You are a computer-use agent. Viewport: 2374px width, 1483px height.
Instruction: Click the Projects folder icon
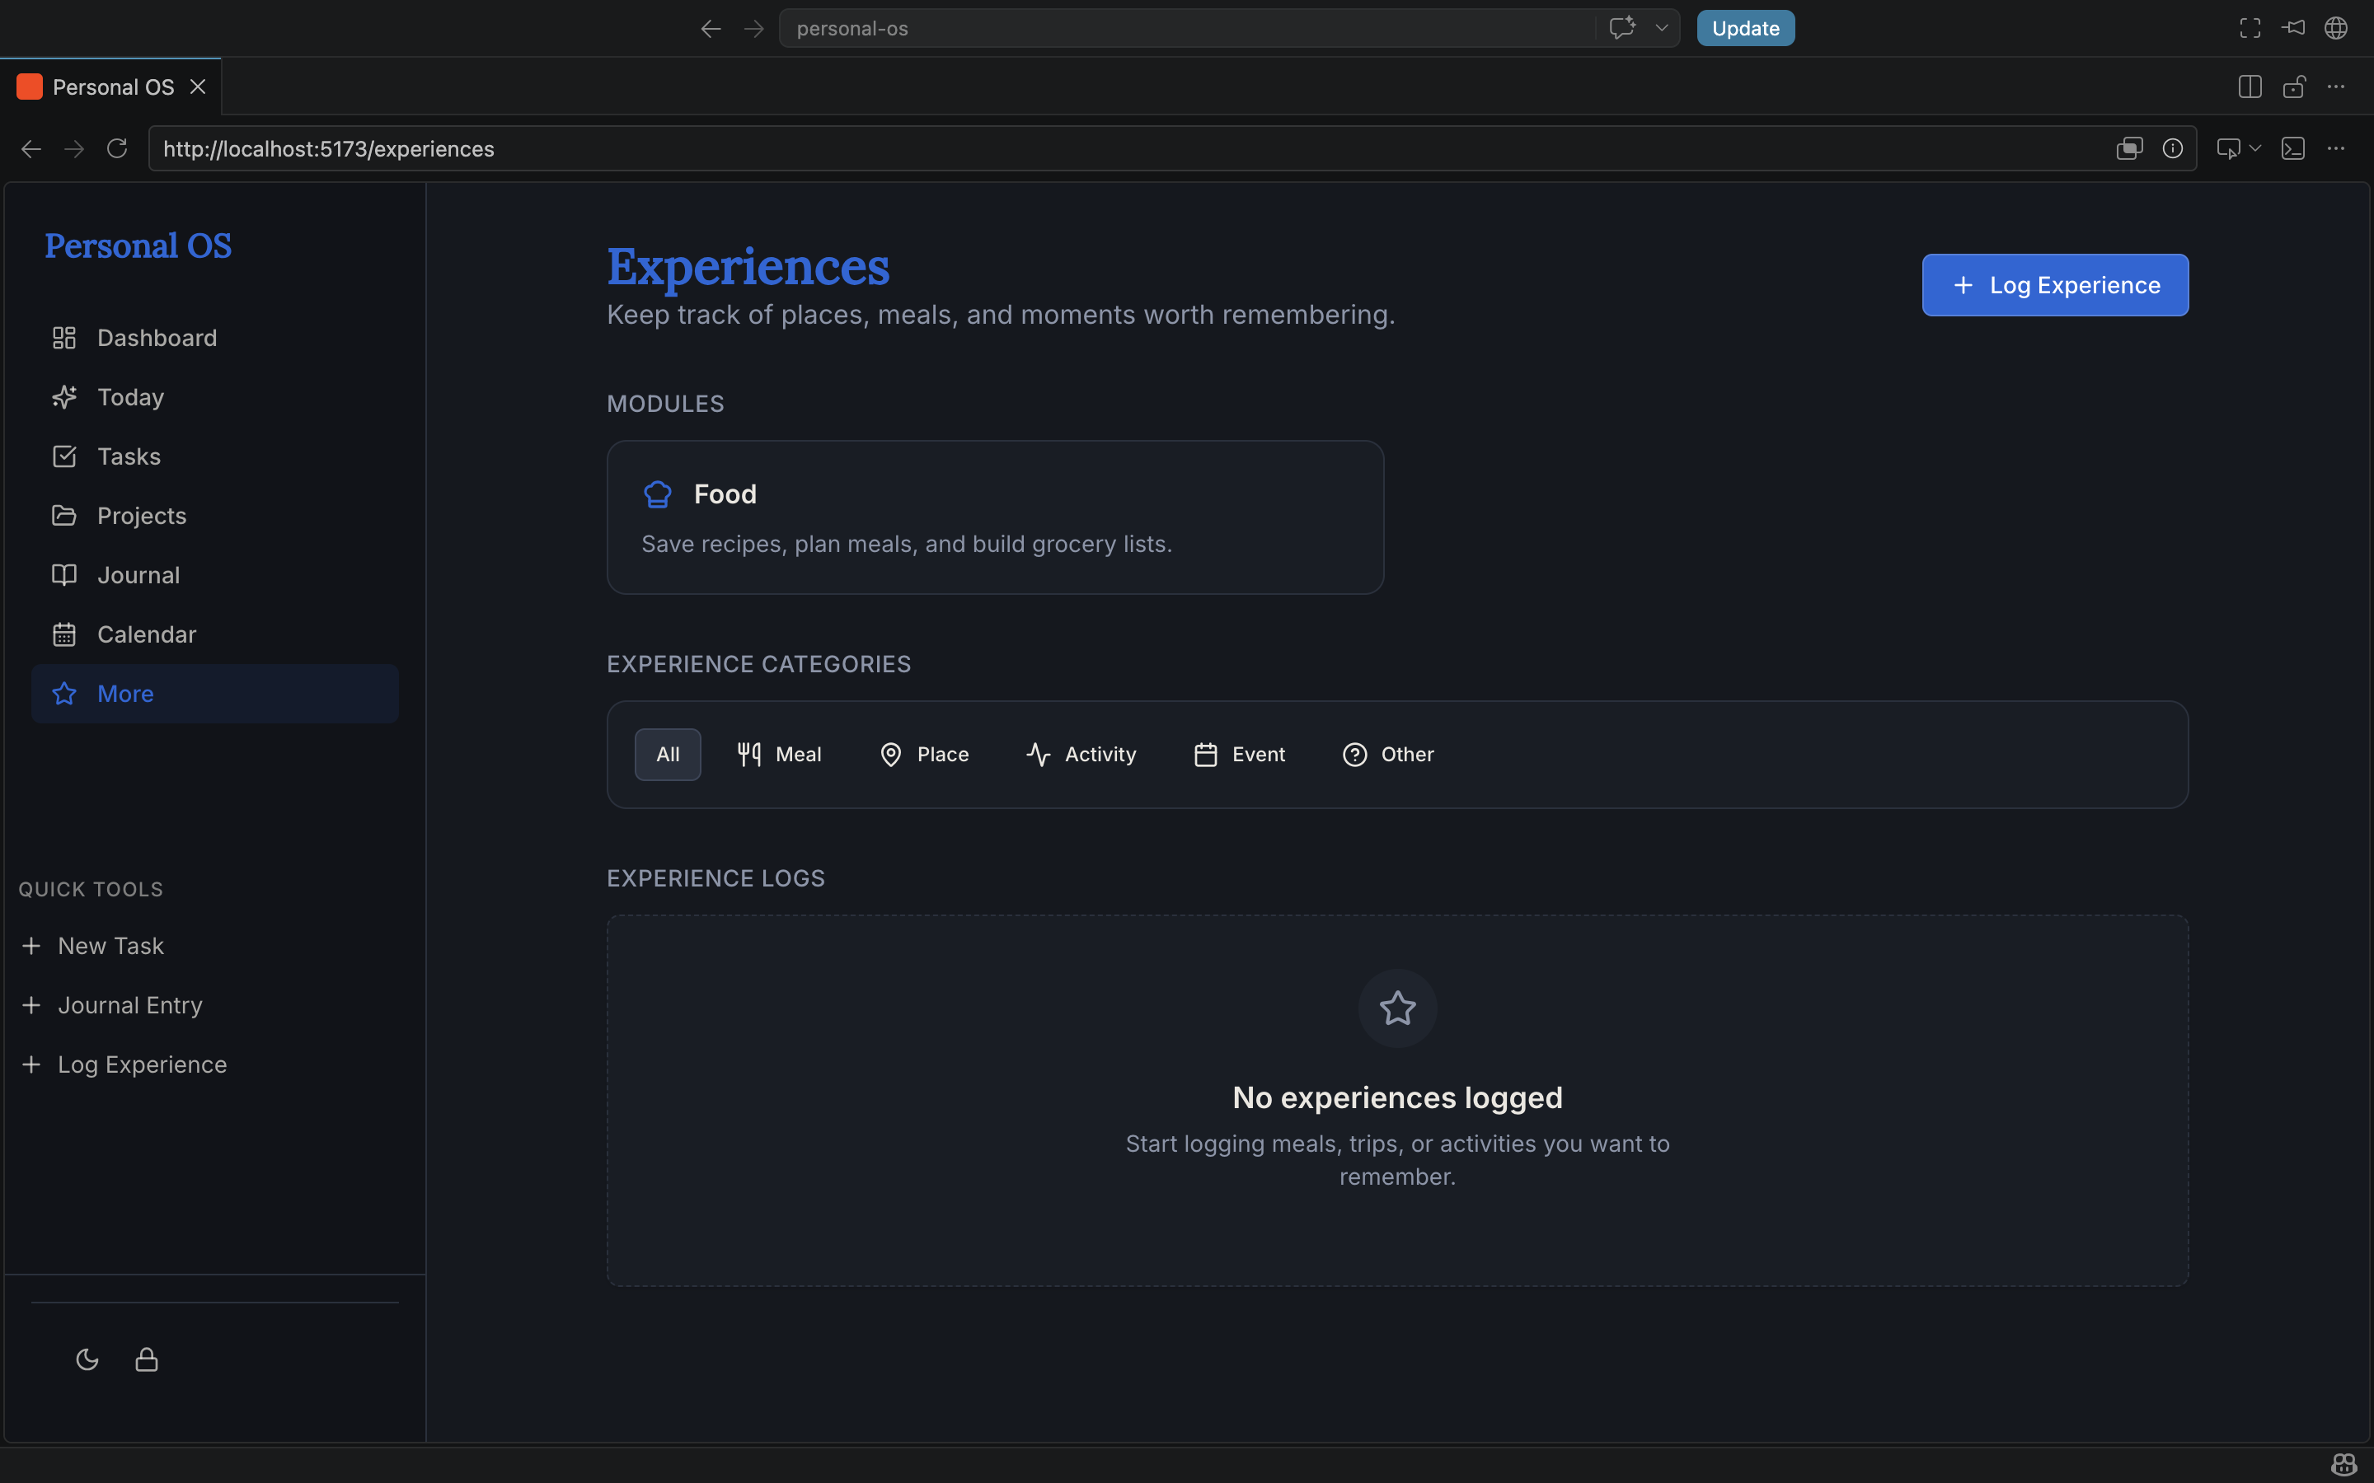pyautogui.click(x=63, y=516)
